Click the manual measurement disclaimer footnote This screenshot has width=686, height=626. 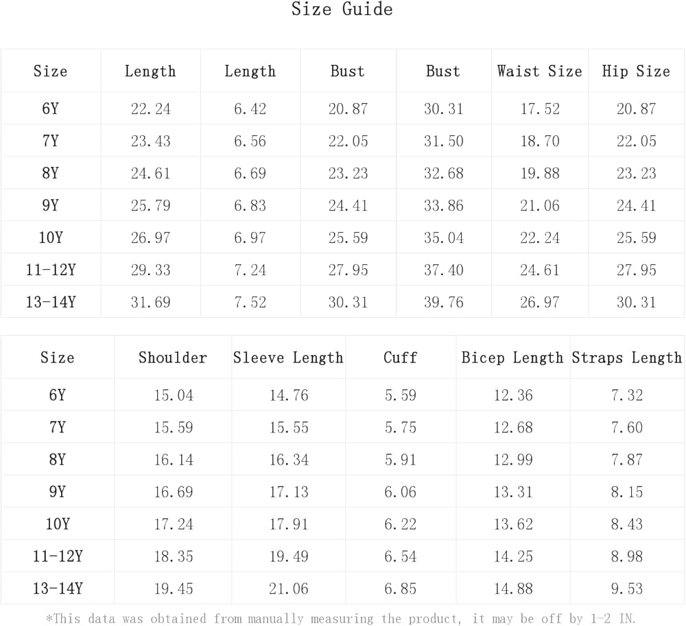341,618
